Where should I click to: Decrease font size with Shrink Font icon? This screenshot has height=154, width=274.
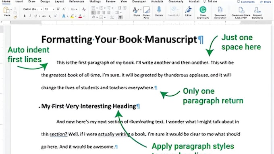point(64,9)
